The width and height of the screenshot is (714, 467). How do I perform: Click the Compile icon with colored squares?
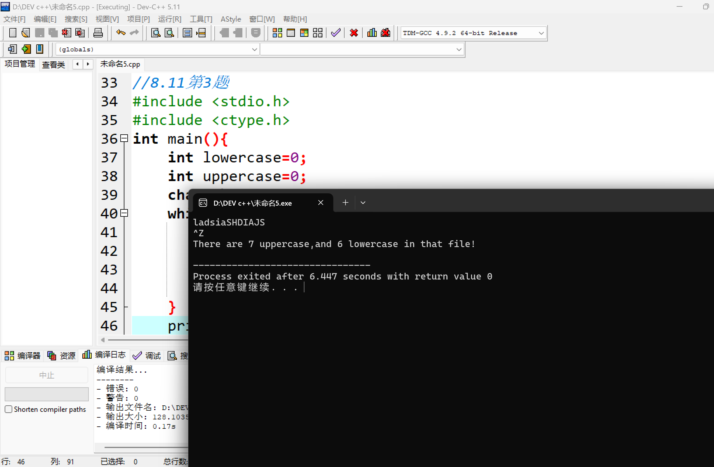pyautogui.click(x=277, y=33)
